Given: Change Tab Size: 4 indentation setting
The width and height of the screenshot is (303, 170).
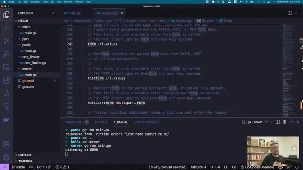Looking at the screenshot, I should pyautogui.click(x=198, y=167).
